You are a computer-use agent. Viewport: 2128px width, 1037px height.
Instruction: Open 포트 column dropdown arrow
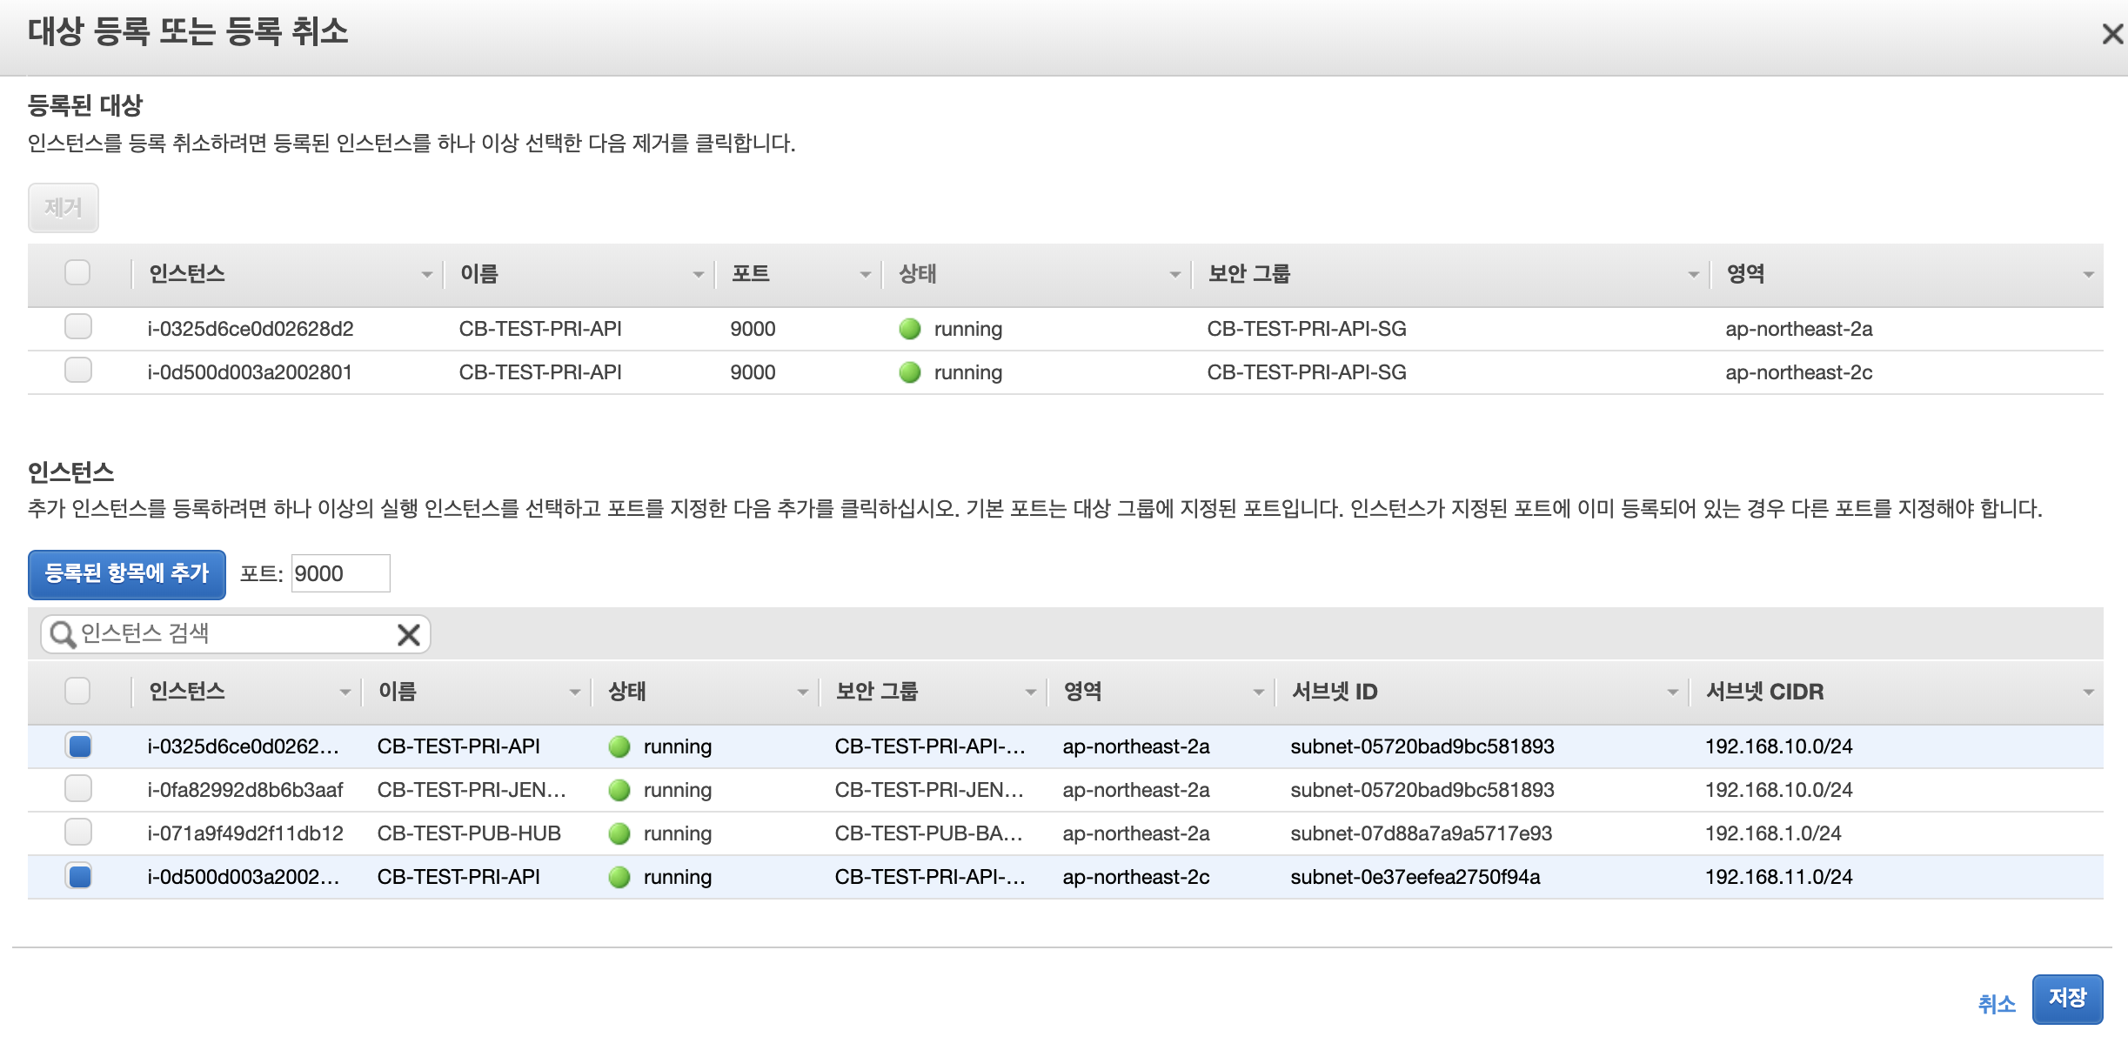point(865,275)
